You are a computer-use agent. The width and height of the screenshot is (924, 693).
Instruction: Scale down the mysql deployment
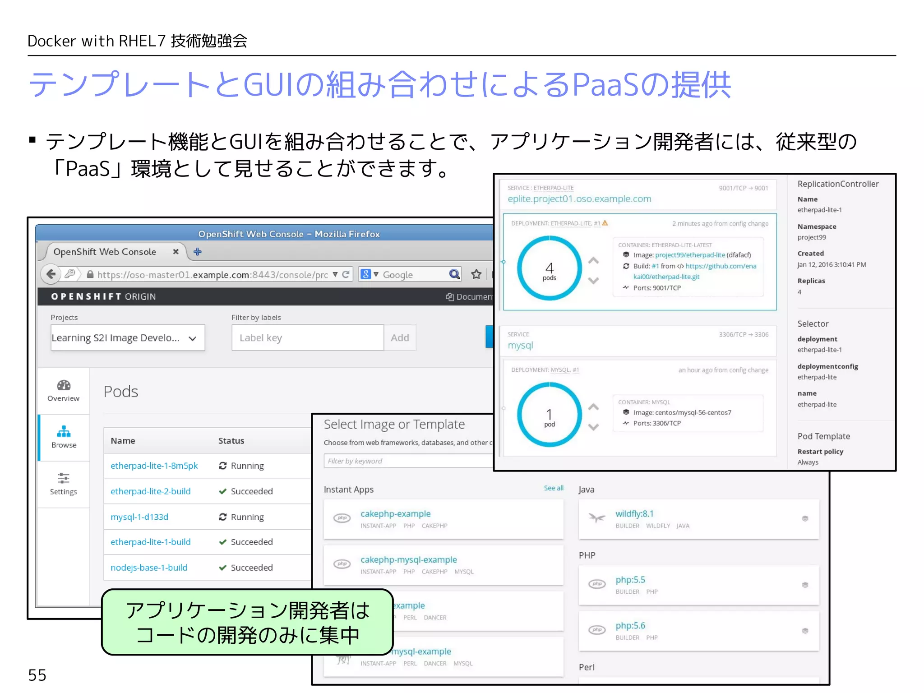click(x=593, y=427)
